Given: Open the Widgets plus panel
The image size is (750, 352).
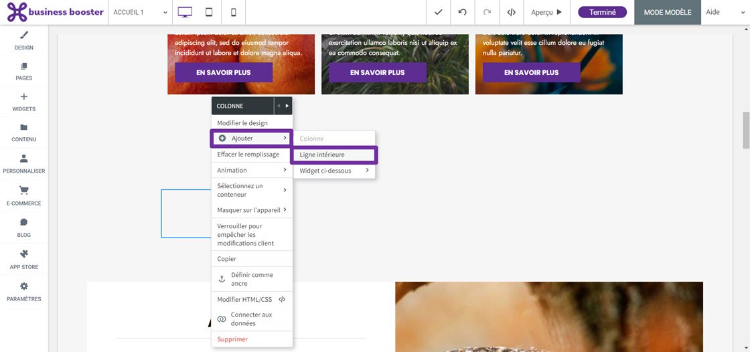Looking at the screenshot, I should click(x=24, y=101).
